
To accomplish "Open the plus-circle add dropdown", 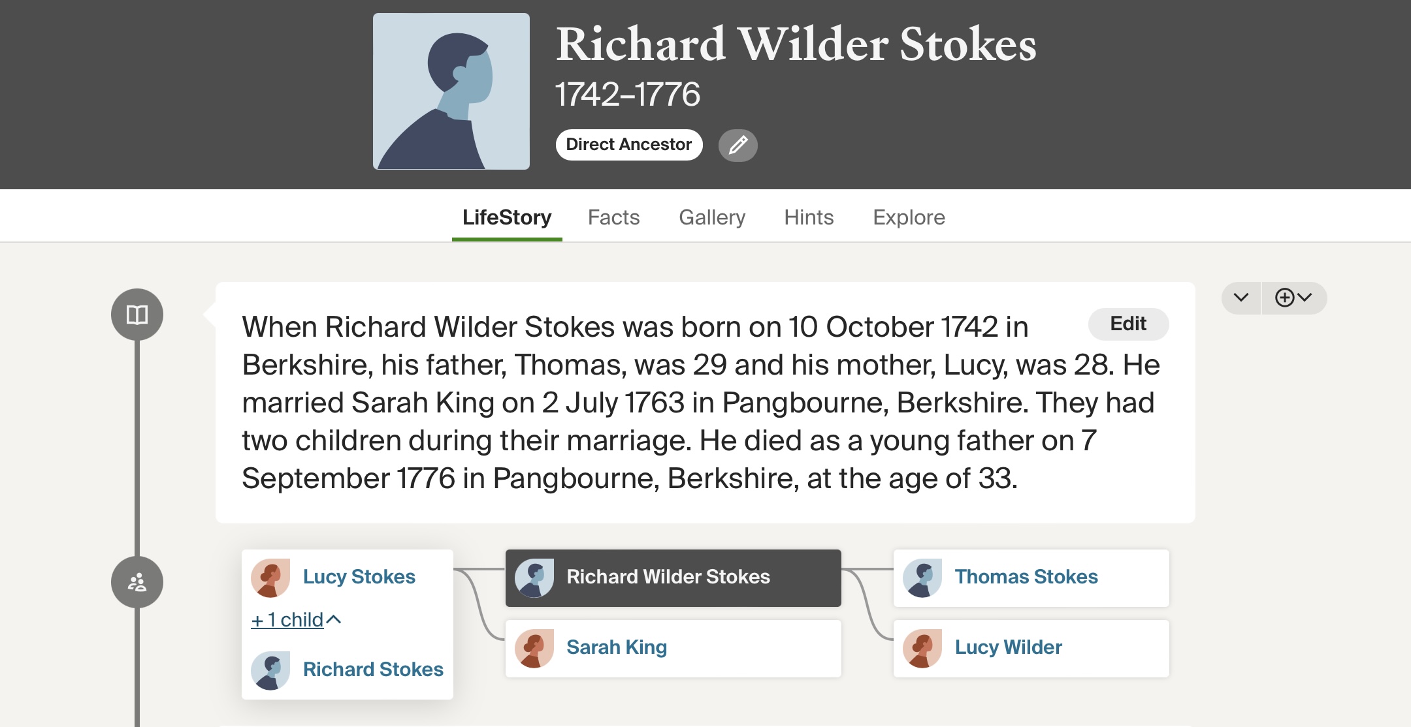I will [1293, 298].
